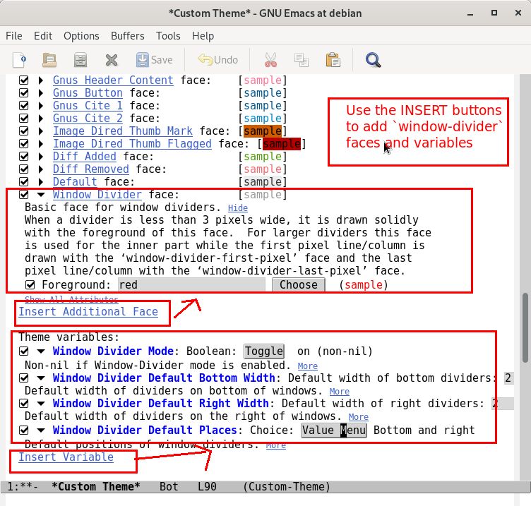Uncheck the Window Divider Mode variable checkbox
This screenshot has width=531, height=506.
(24, 351)
